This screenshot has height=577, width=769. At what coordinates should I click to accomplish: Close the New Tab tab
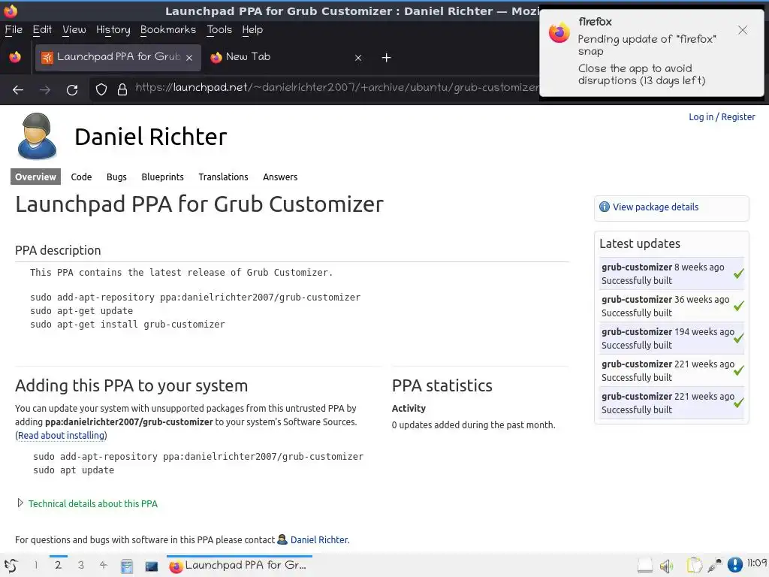[x=358, y=58]
